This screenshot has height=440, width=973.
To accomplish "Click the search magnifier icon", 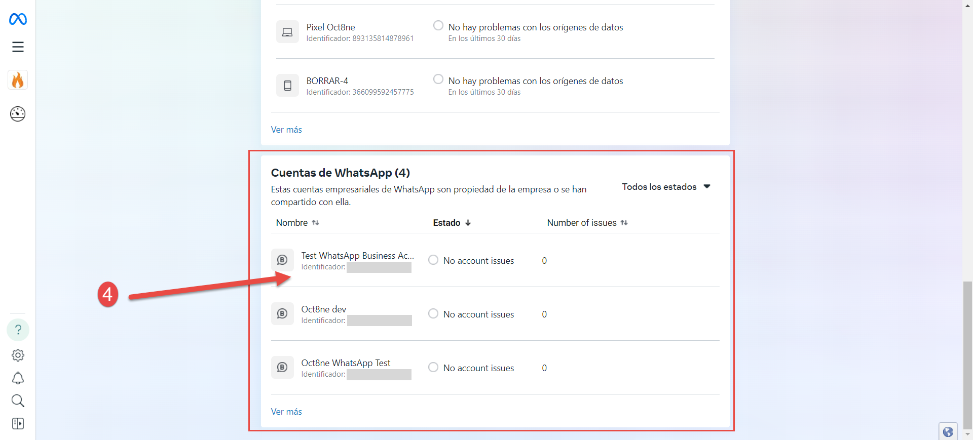I will pos(18,401).
